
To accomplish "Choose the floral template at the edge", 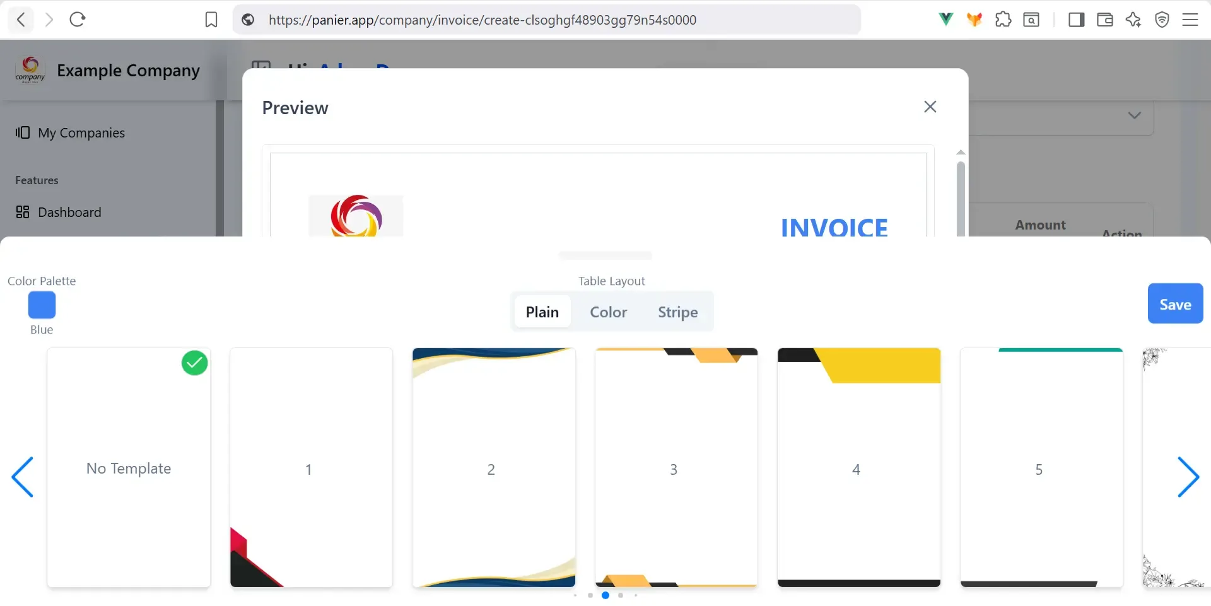I will pos(1177,468).
